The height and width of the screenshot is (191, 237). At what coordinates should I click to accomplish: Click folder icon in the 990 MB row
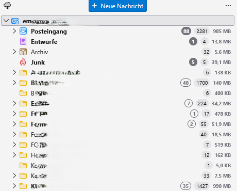tap(23, 186)
